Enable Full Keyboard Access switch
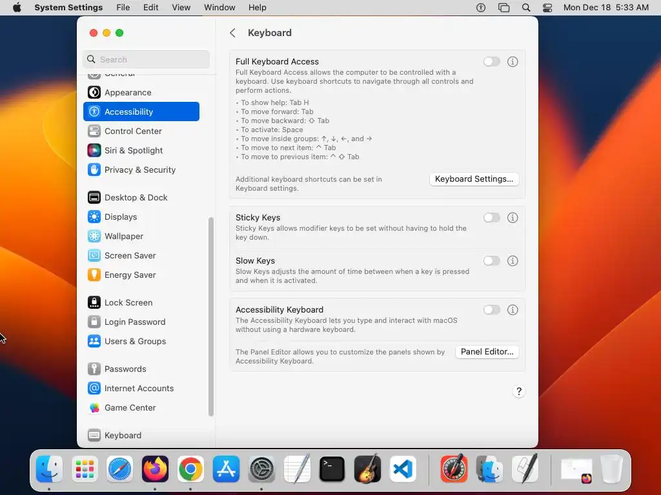This screenshot has height=495, width=661. click(491, 62)
